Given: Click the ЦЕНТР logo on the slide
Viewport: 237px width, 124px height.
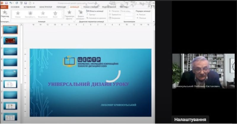Looking at the screenshot, I should tap(91, 62).
